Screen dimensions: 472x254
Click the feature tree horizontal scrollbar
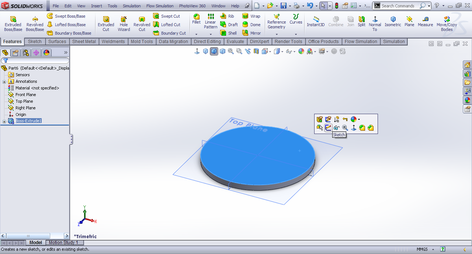pos(35,236)
